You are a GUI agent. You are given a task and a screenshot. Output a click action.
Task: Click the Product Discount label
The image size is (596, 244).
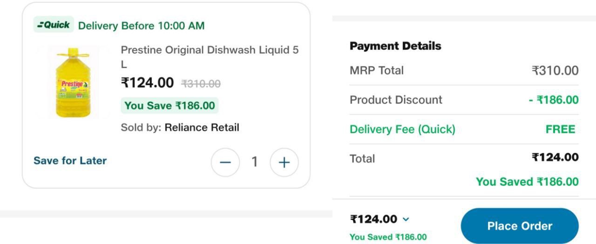coord(396,100)
